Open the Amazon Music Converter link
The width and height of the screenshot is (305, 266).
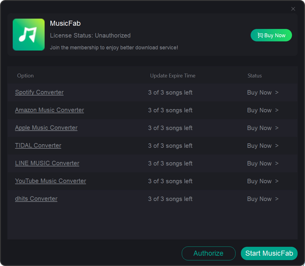(49, 110)
